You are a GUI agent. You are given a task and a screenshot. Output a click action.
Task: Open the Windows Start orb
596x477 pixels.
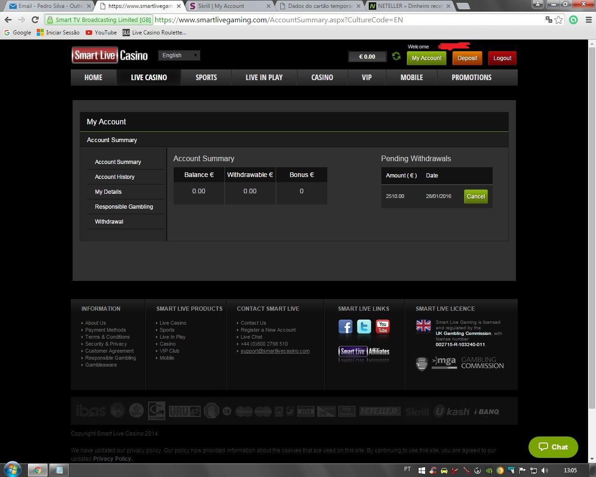point(13,470)
